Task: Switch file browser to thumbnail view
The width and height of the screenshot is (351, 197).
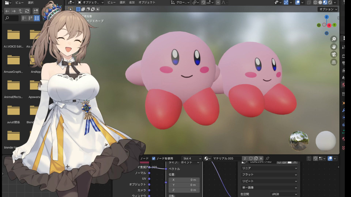Action: click(37, 18)
